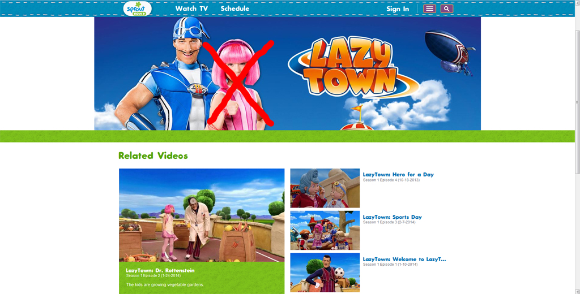Open the LazyTown: Sports Day title link
580x294 pixels.
pos(392,217)
